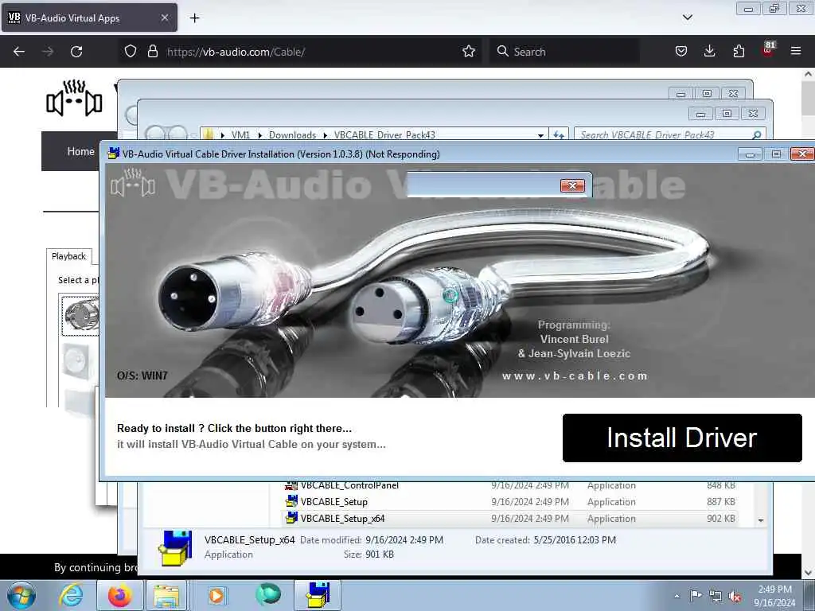Close the VB-Audio Virtual Apps tab
The image size is (815, 611).
click(x=164, y=18)
